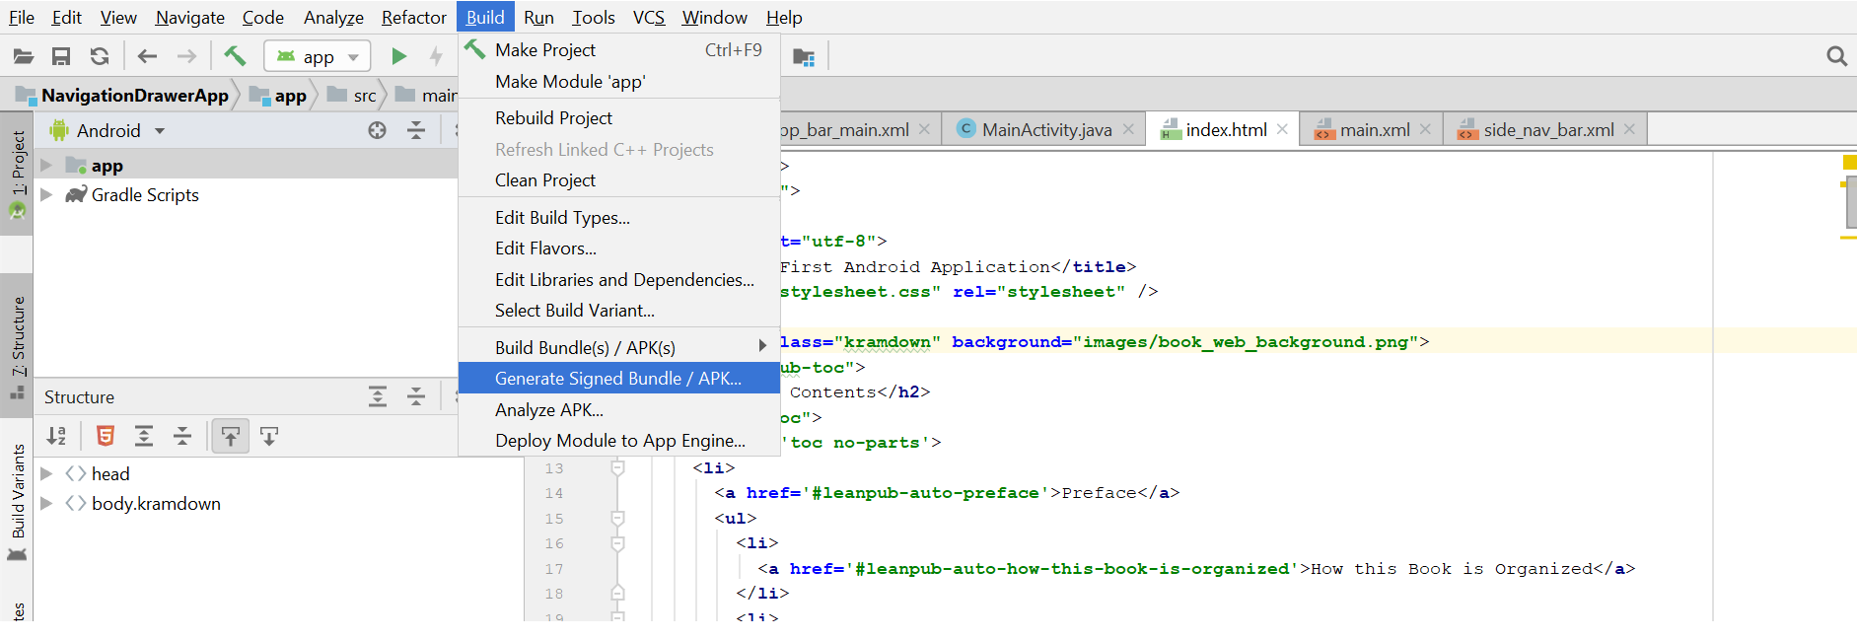The height and width of the screenshot is (639, 1857).
Task: Toggle Autoscroll from Source in Structure
Action: 269,436
